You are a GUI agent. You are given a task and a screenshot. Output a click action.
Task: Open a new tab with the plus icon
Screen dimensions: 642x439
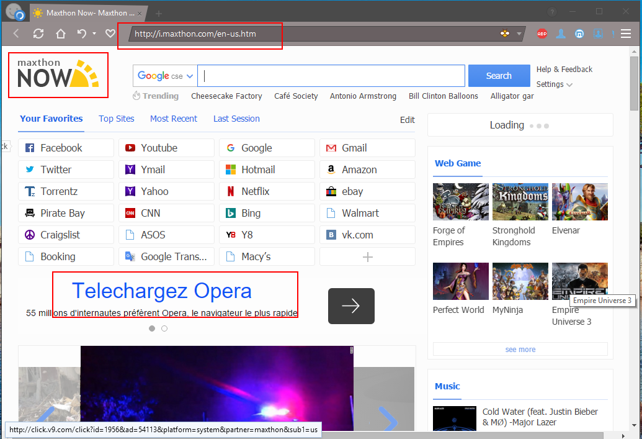coord(159,14)
